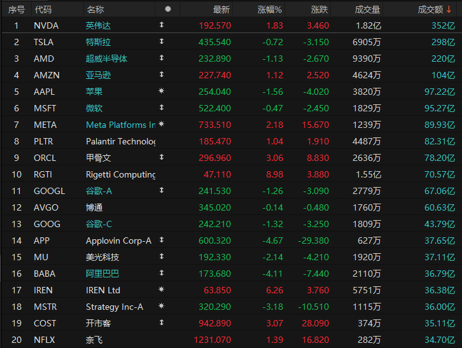Select the Rigetti Computing name cell

pyautogui.click(x=121, y=174)
